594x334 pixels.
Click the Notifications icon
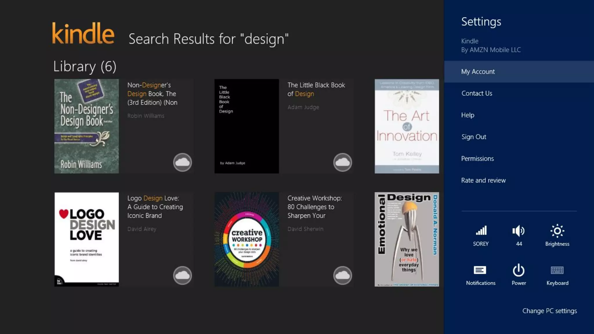[480, 270]
